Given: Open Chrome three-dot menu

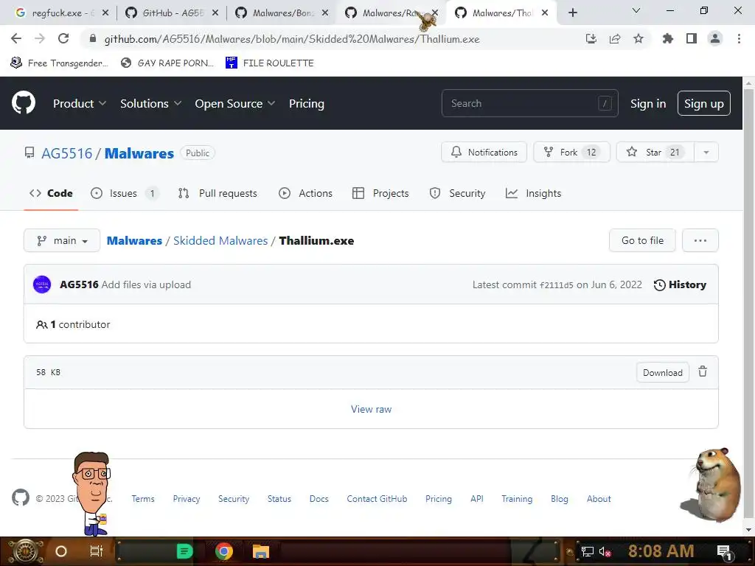Looking at the screenshot, I should pos(739,39).
